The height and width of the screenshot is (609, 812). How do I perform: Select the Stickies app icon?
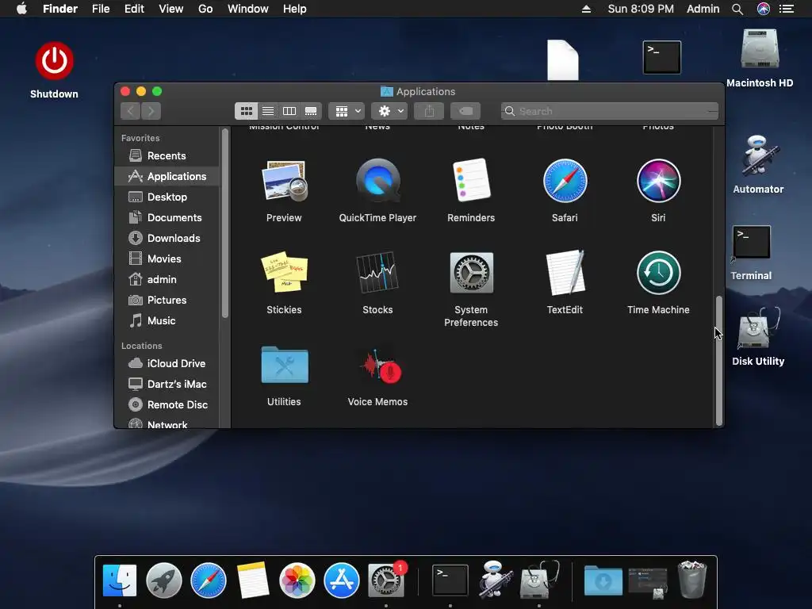click(x=285, y=273)
